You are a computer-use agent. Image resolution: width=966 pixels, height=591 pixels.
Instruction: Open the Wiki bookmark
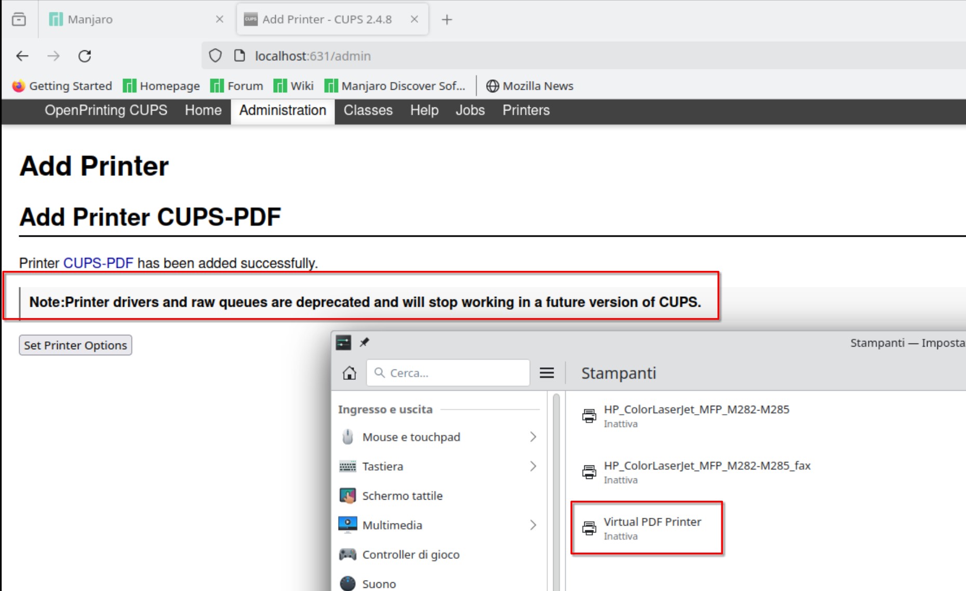293,86
